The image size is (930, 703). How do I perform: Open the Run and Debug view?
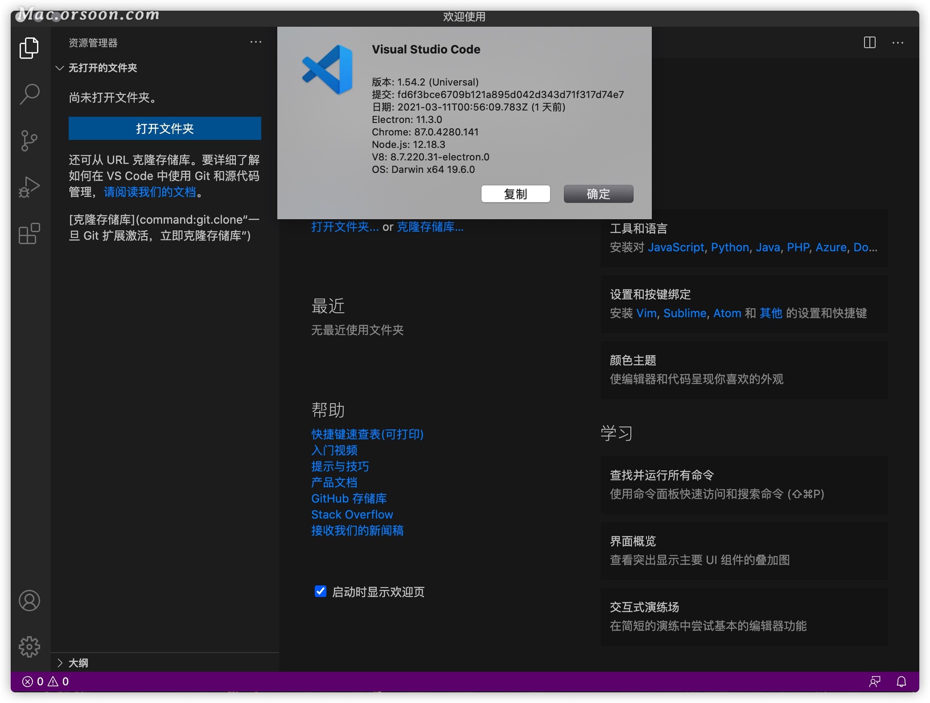pos(29,187)
